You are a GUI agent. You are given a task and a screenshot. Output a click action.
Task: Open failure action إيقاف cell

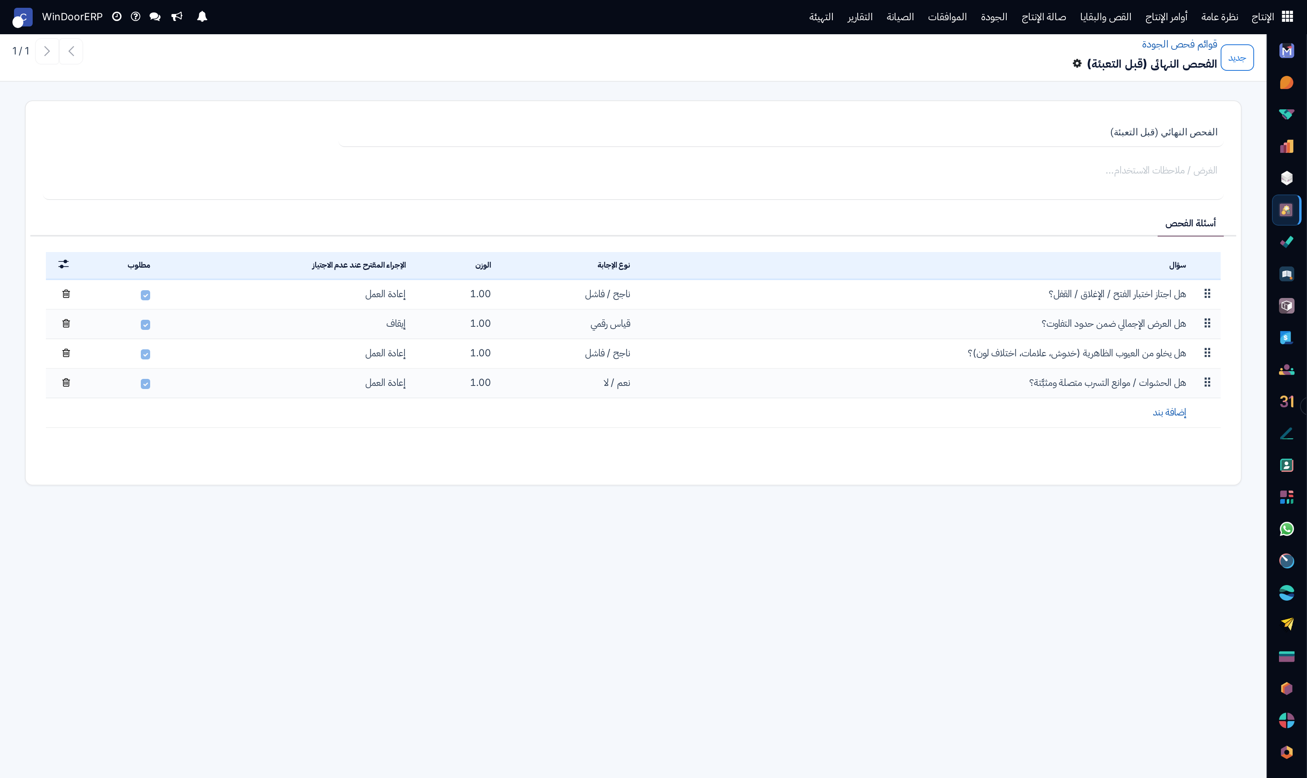(396, 324)
